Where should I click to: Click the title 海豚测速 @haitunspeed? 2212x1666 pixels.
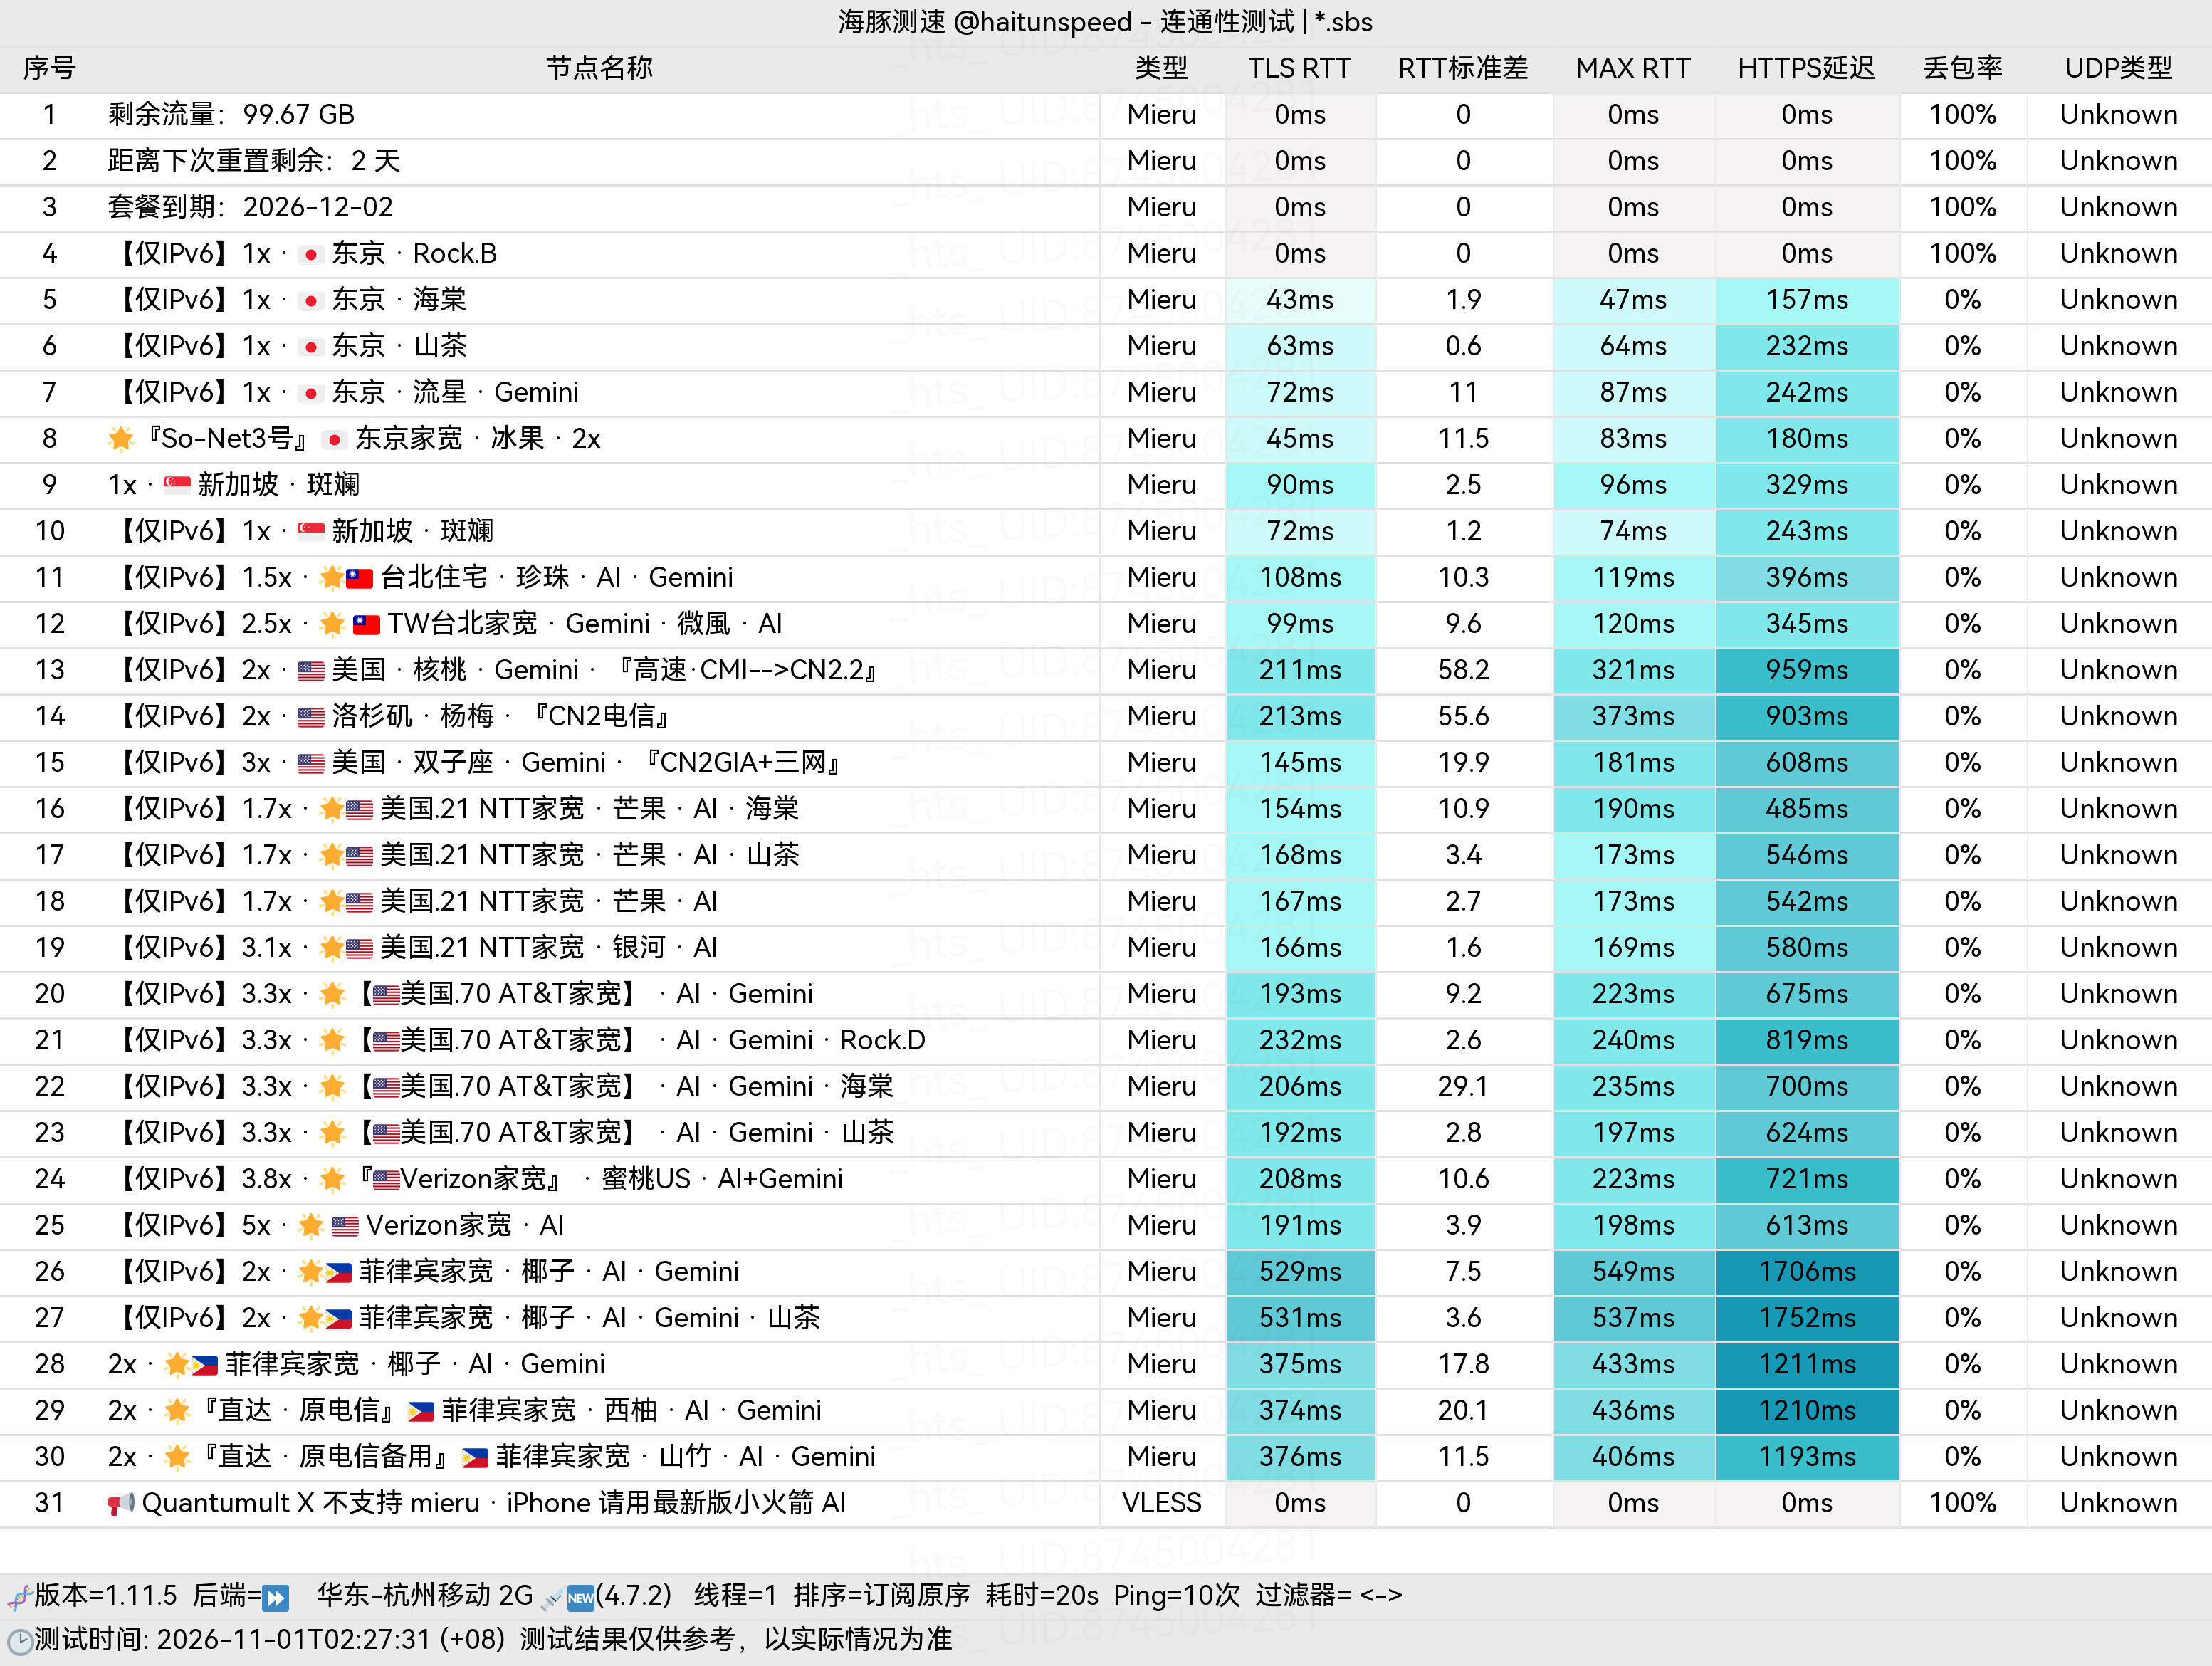point(985,22)
